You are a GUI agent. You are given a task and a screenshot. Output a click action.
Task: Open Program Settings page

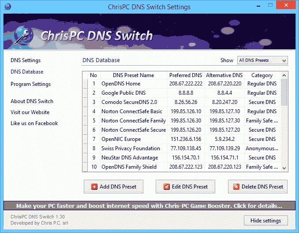pyautogui.click(x=30, y=84)
